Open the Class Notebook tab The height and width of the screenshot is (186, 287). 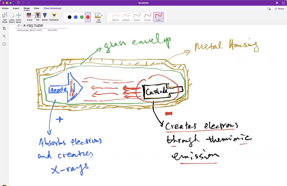52,8
